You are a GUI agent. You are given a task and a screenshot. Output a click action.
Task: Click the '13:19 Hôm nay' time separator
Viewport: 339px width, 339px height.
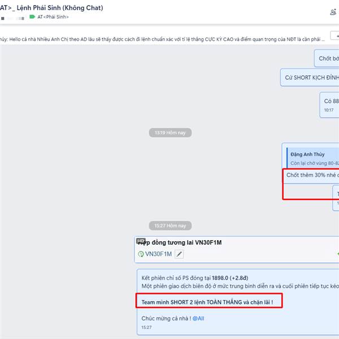pos(170,133)
